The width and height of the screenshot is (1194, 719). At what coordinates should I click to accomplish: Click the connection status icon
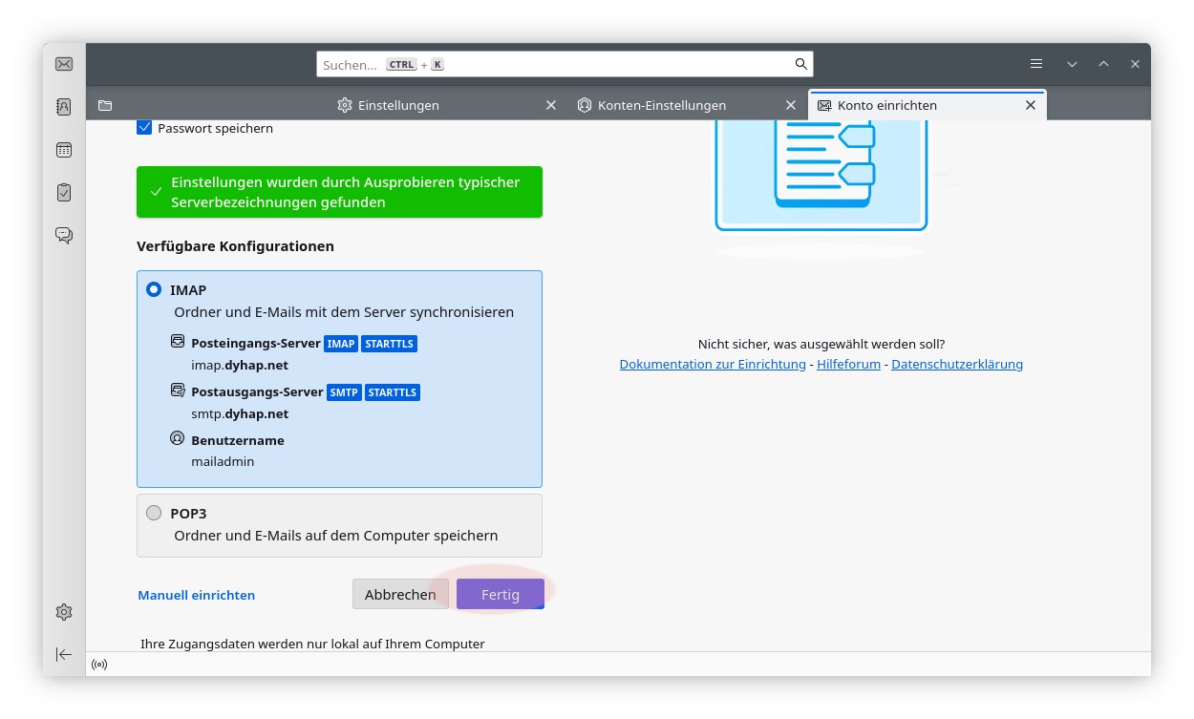99,665
